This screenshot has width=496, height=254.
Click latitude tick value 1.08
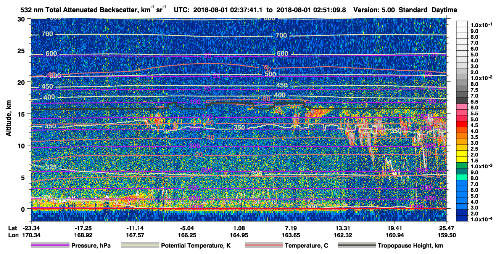tap(239, 228)
